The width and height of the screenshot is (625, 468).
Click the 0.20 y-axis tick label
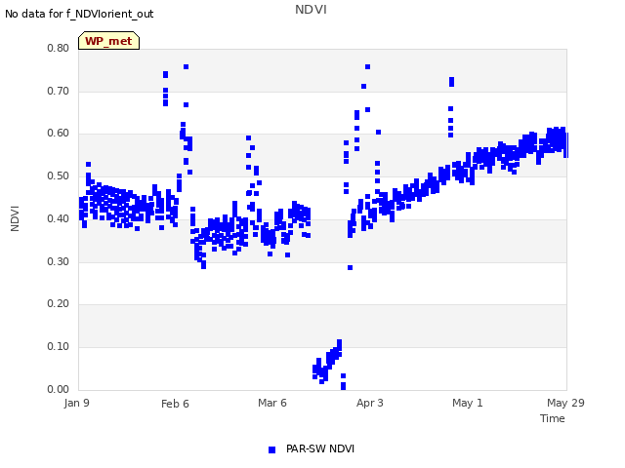59,303
